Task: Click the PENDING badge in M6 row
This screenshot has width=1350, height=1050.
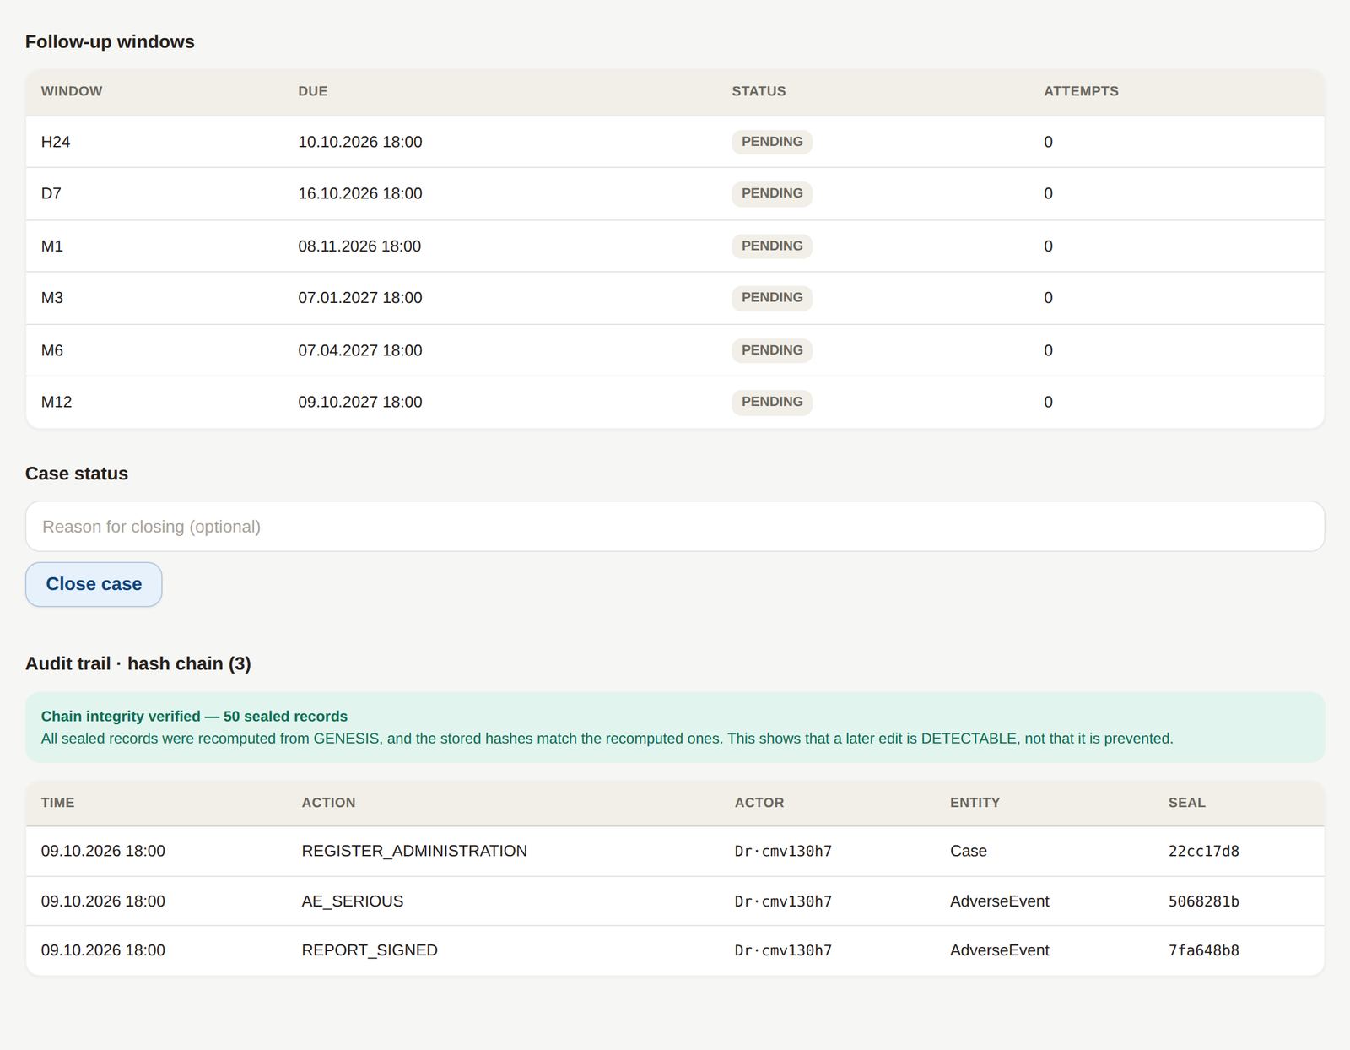Action: coord(772,350)
